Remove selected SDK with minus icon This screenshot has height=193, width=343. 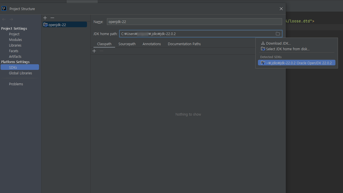coord(52,18)
